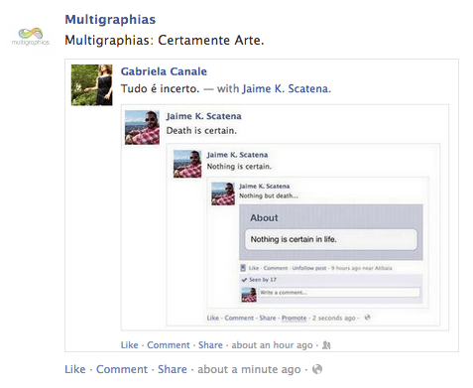Click 'Promote' link in nested post

click(294, 318)
